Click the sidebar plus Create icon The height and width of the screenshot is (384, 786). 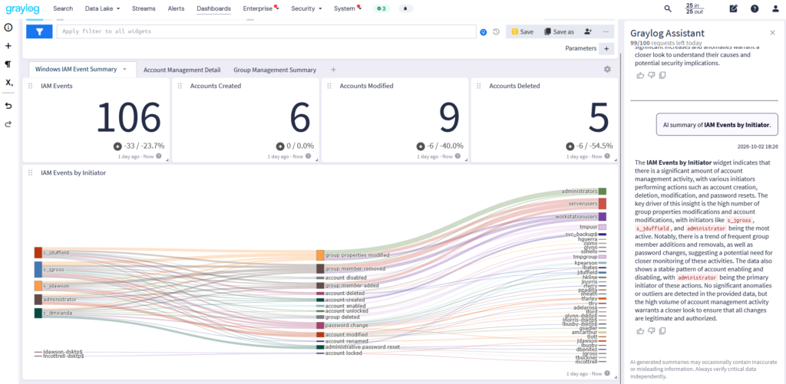(8, 45)
